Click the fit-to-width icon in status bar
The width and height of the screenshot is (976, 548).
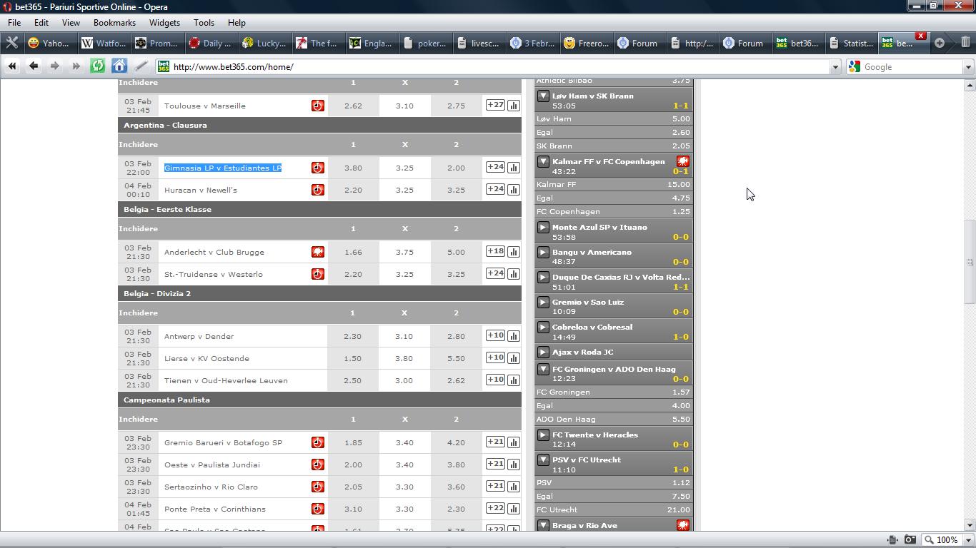click(893, 540)
